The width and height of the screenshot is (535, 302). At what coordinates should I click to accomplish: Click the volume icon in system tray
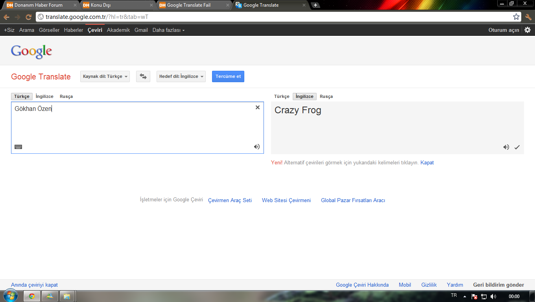click(x=493, y=296)
